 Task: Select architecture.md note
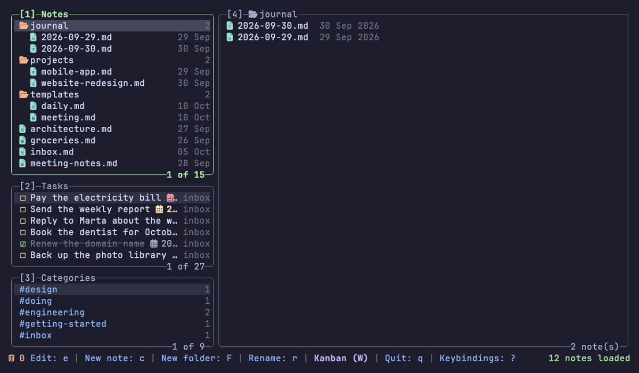[112, 129]
